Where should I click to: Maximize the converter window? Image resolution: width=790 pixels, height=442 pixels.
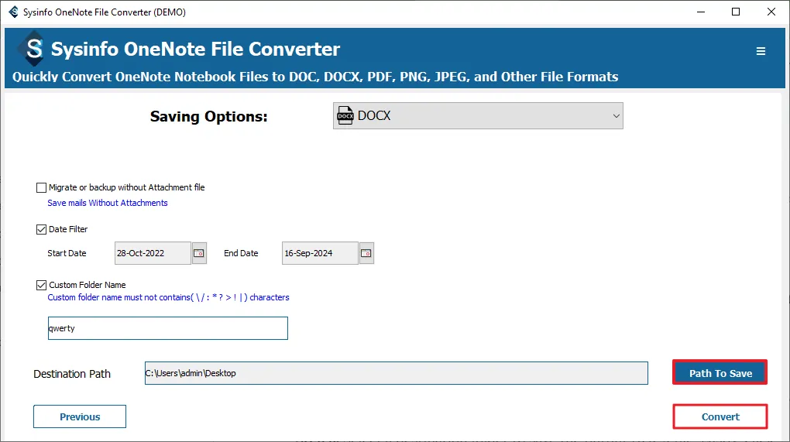click(736, 12)
